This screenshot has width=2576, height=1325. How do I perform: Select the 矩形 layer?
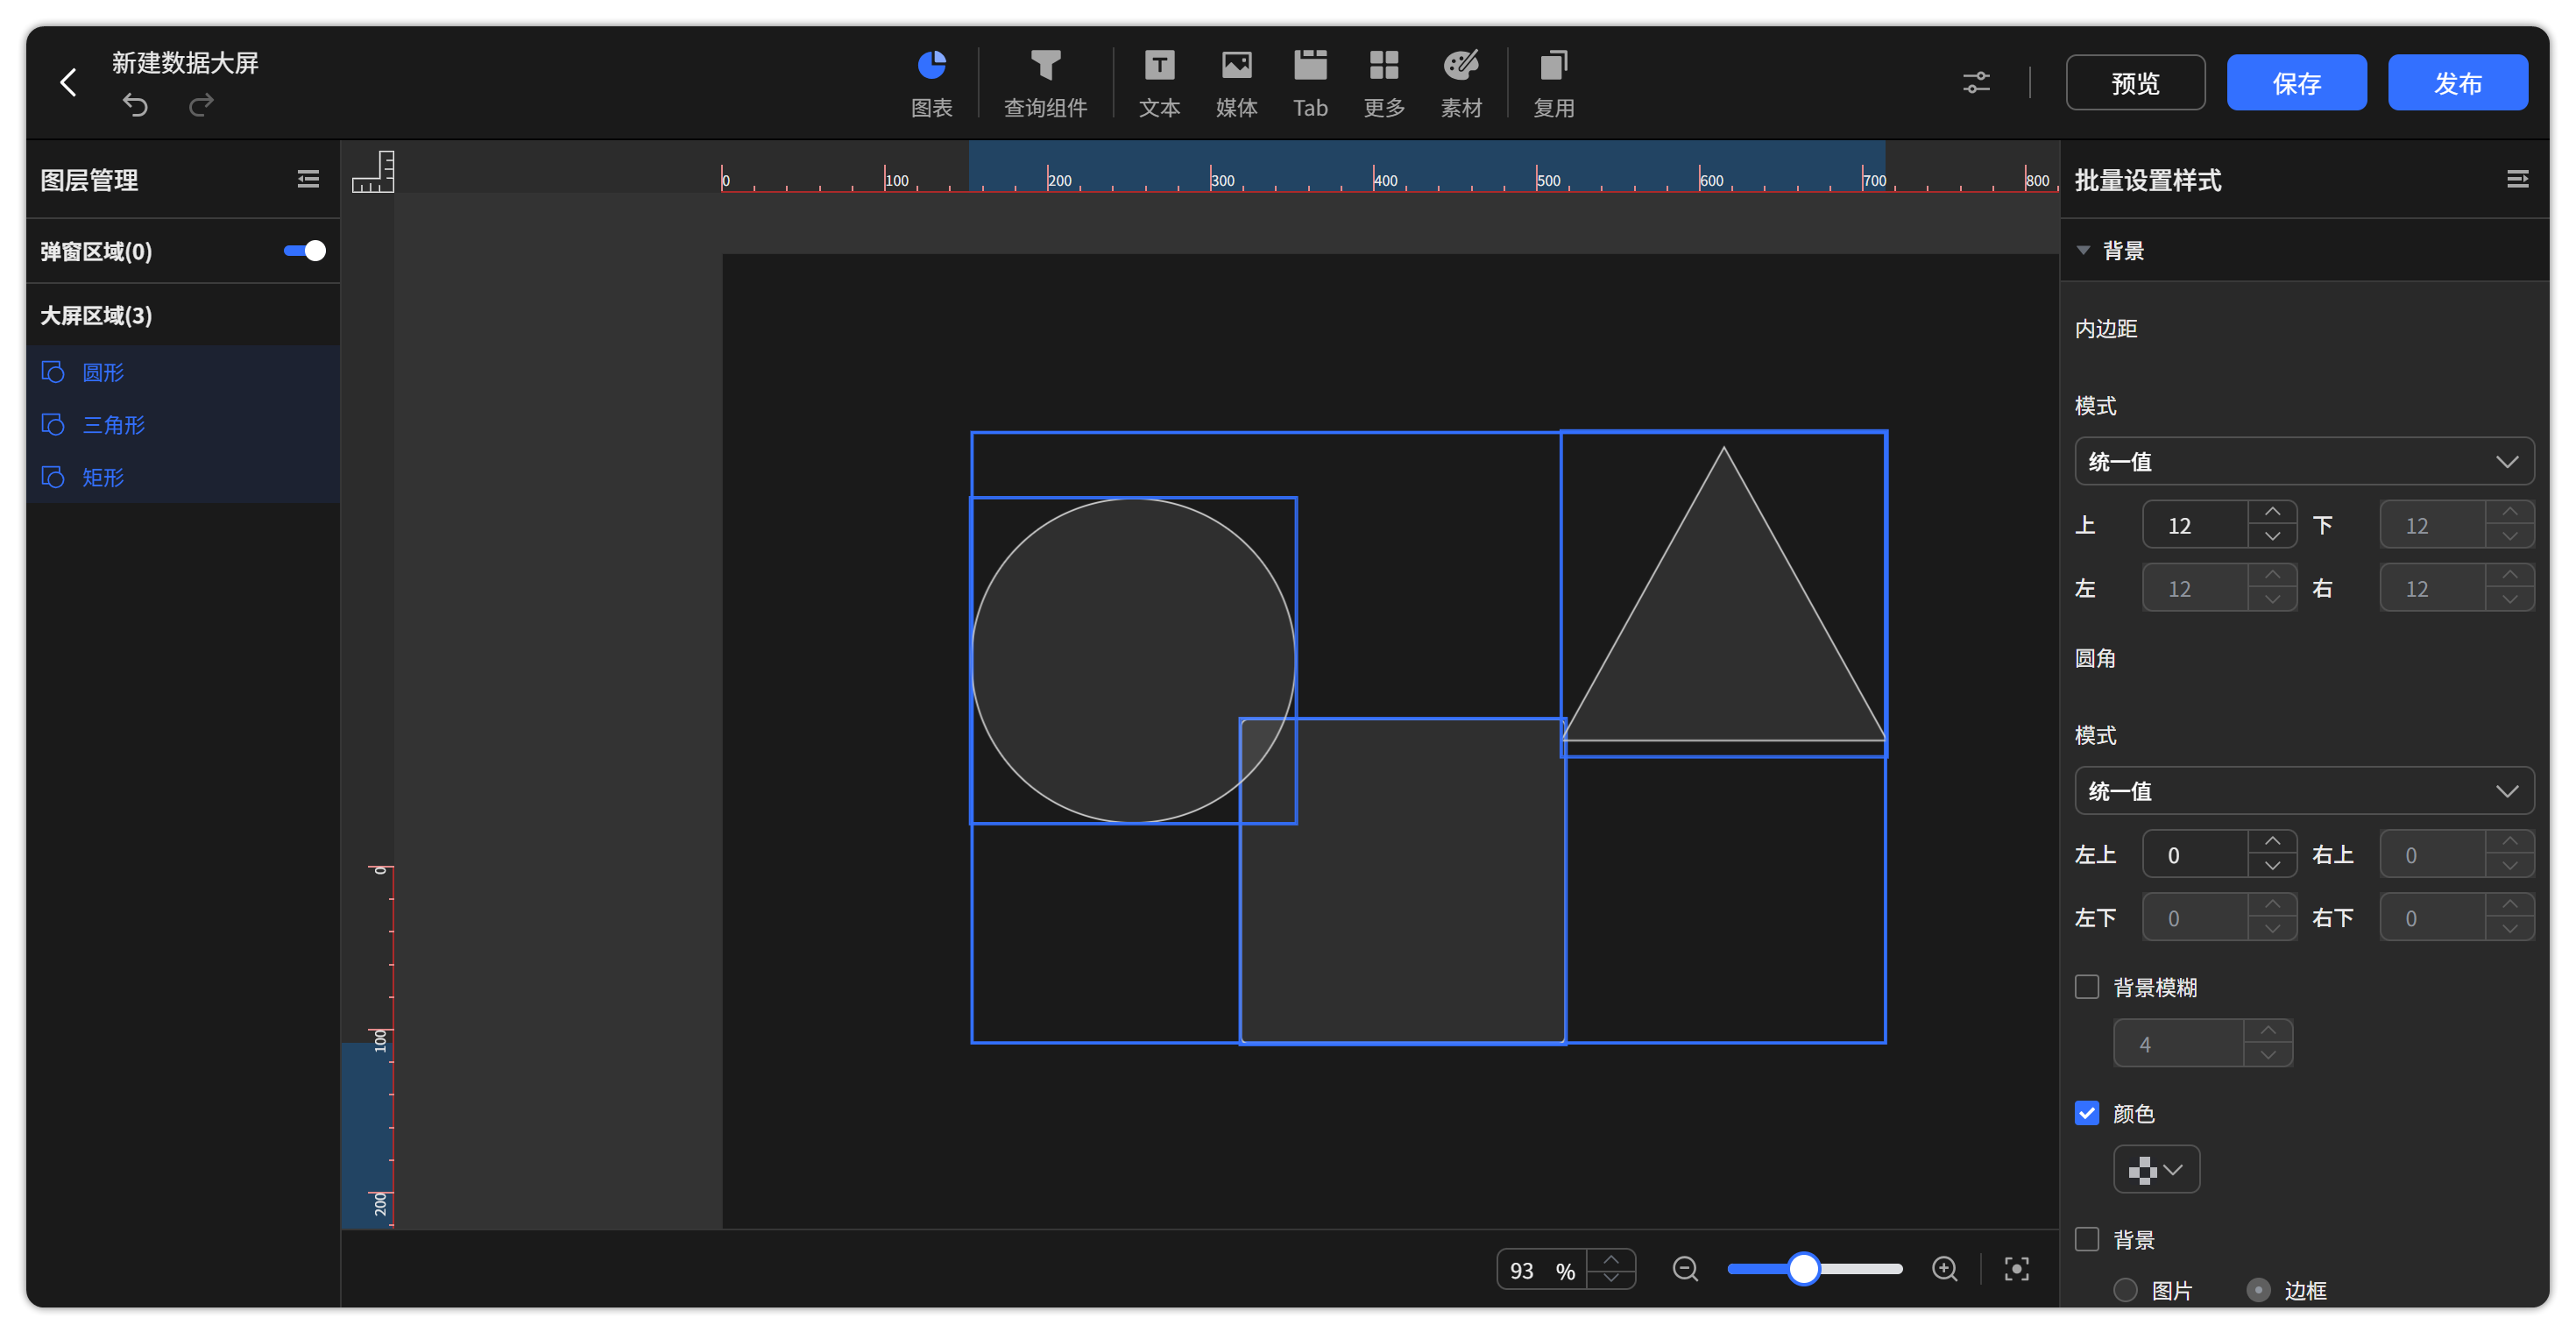183,477
